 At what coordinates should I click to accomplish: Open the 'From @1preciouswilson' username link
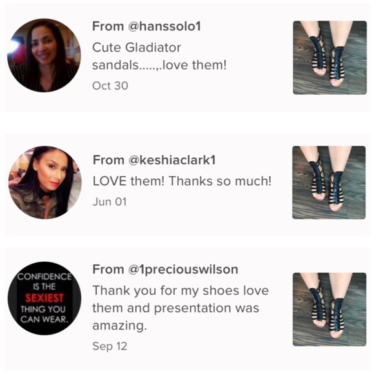tap(165, 270)
